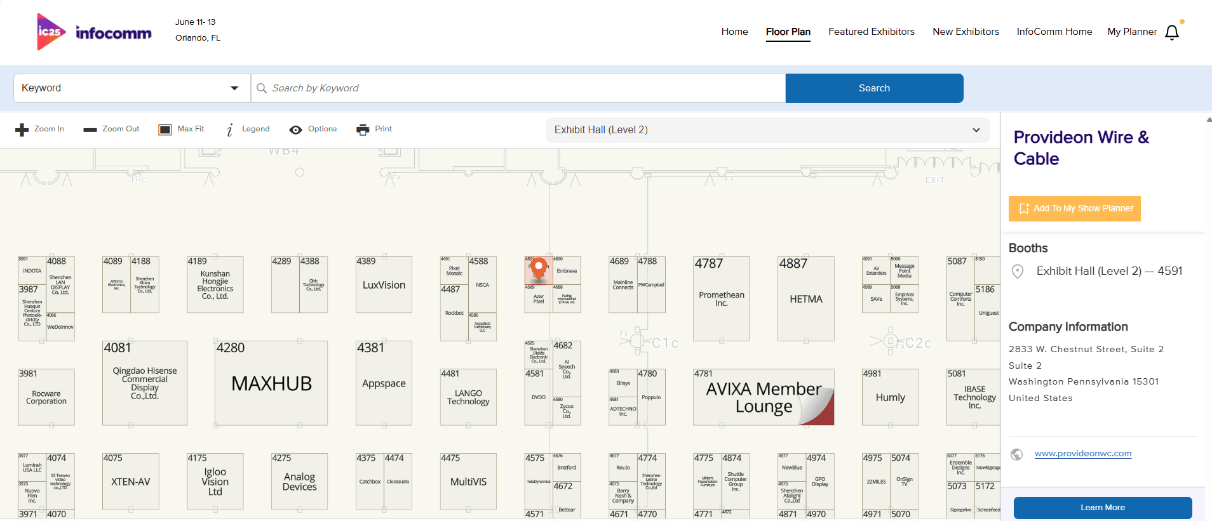Screen dimensions: 1212x521
Task: Select Poppulo booth 4780
Action: coord(651,397)
